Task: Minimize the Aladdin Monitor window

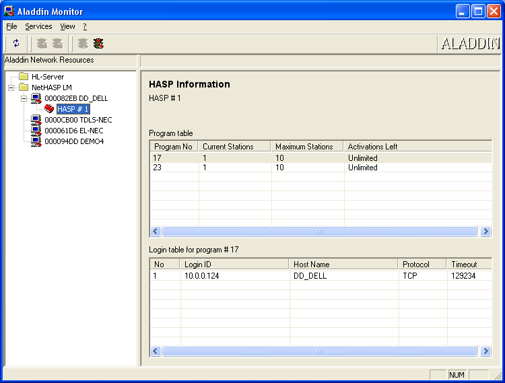Action: [463, 11]
